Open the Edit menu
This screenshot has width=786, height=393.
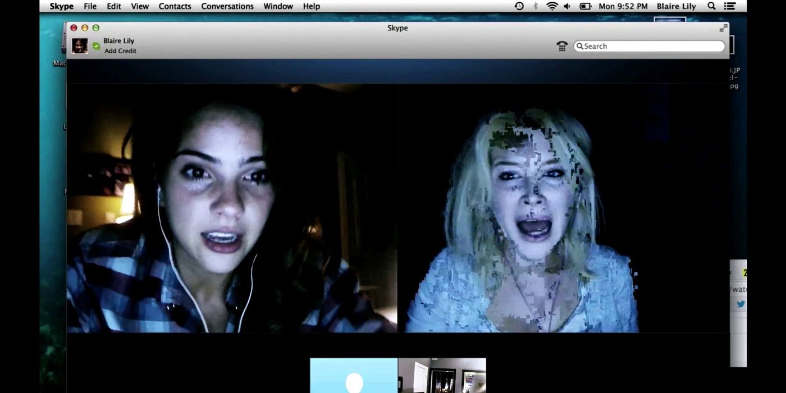coord(114,6)
